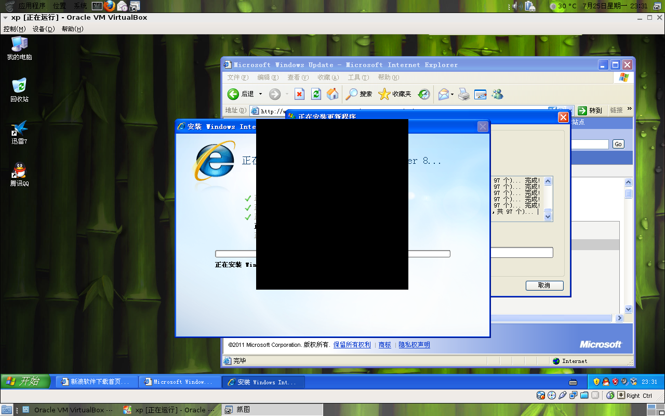Open the VirtualBox window menu arrow in title bar
This screenshot has width=665, height=416.
[x=5, y=17]
